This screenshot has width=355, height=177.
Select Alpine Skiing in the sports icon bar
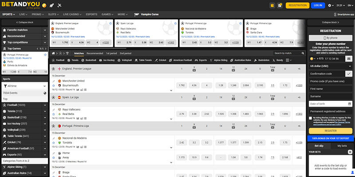point(218,60)
